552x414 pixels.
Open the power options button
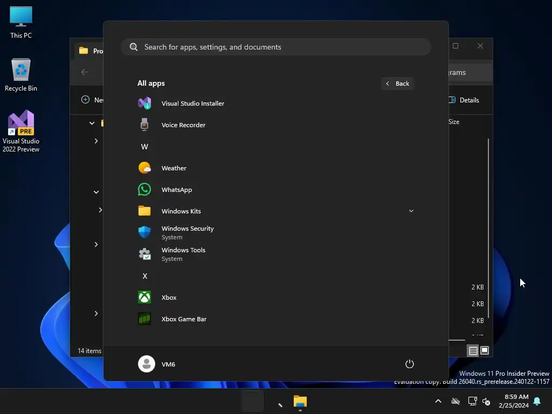click(x=410, y=364)
